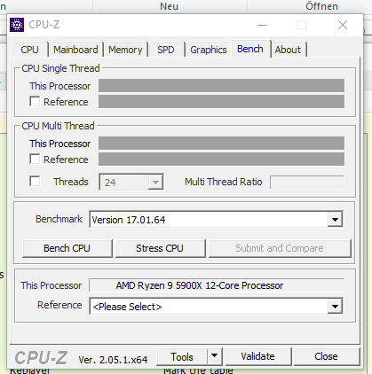This screenshot has height=374, width=372.
Task: Switch to the CPU tab
Action: (30, 50)
